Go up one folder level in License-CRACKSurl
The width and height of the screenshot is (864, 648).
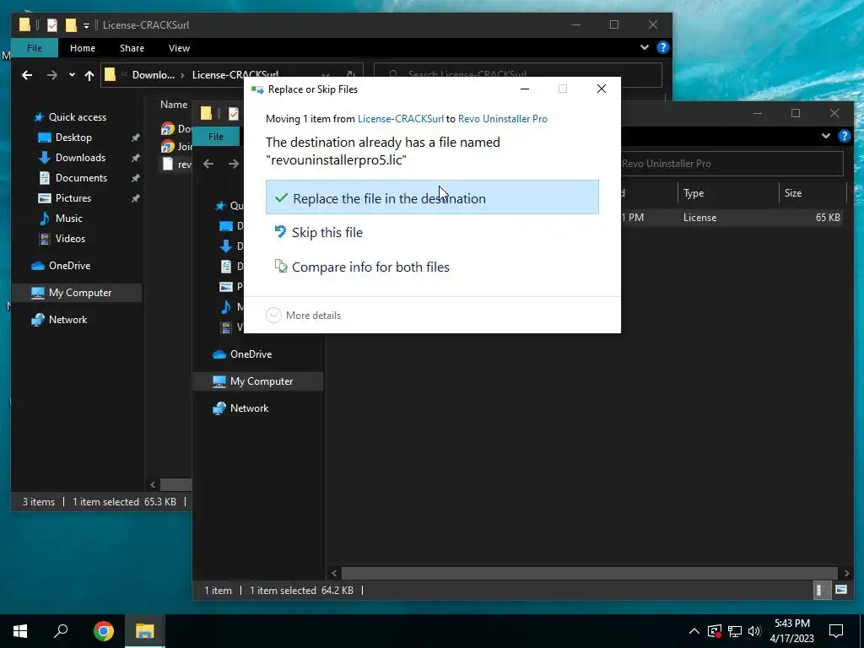coord(89,75)
